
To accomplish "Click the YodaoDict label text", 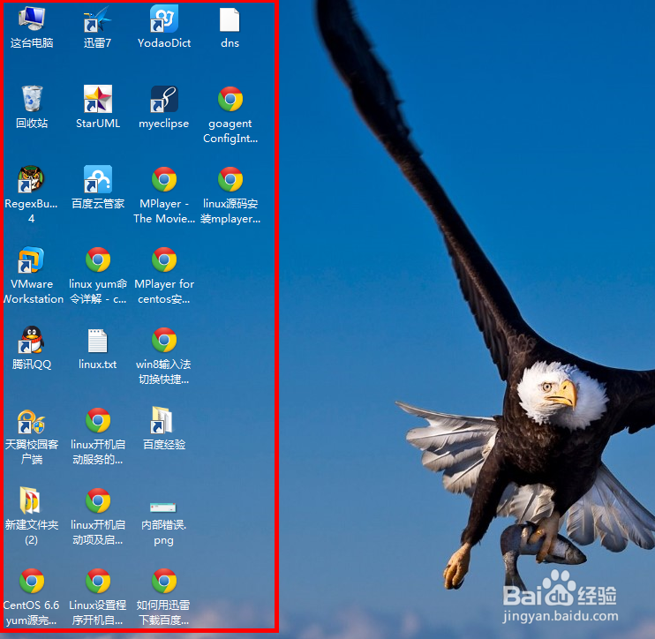I will tap(164, 43).
